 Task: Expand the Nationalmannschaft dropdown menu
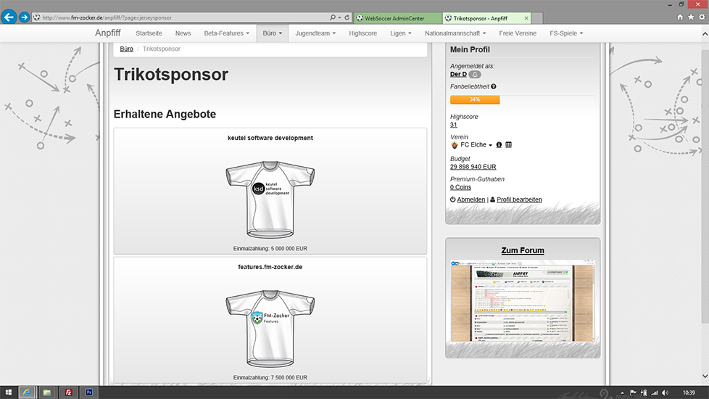tap(456, 33)
